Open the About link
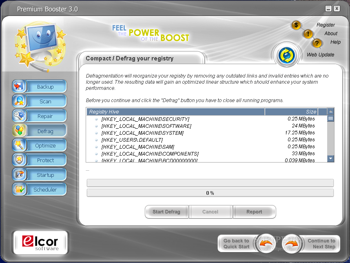Screen dimensions: 350x263 click(x=331, y=33)
